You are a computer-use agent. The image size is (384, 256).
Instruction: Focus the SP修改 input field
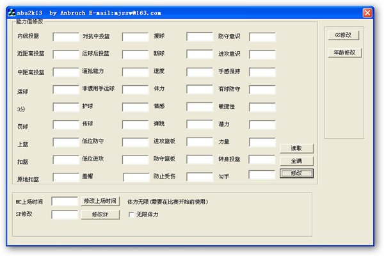[65, 214]
